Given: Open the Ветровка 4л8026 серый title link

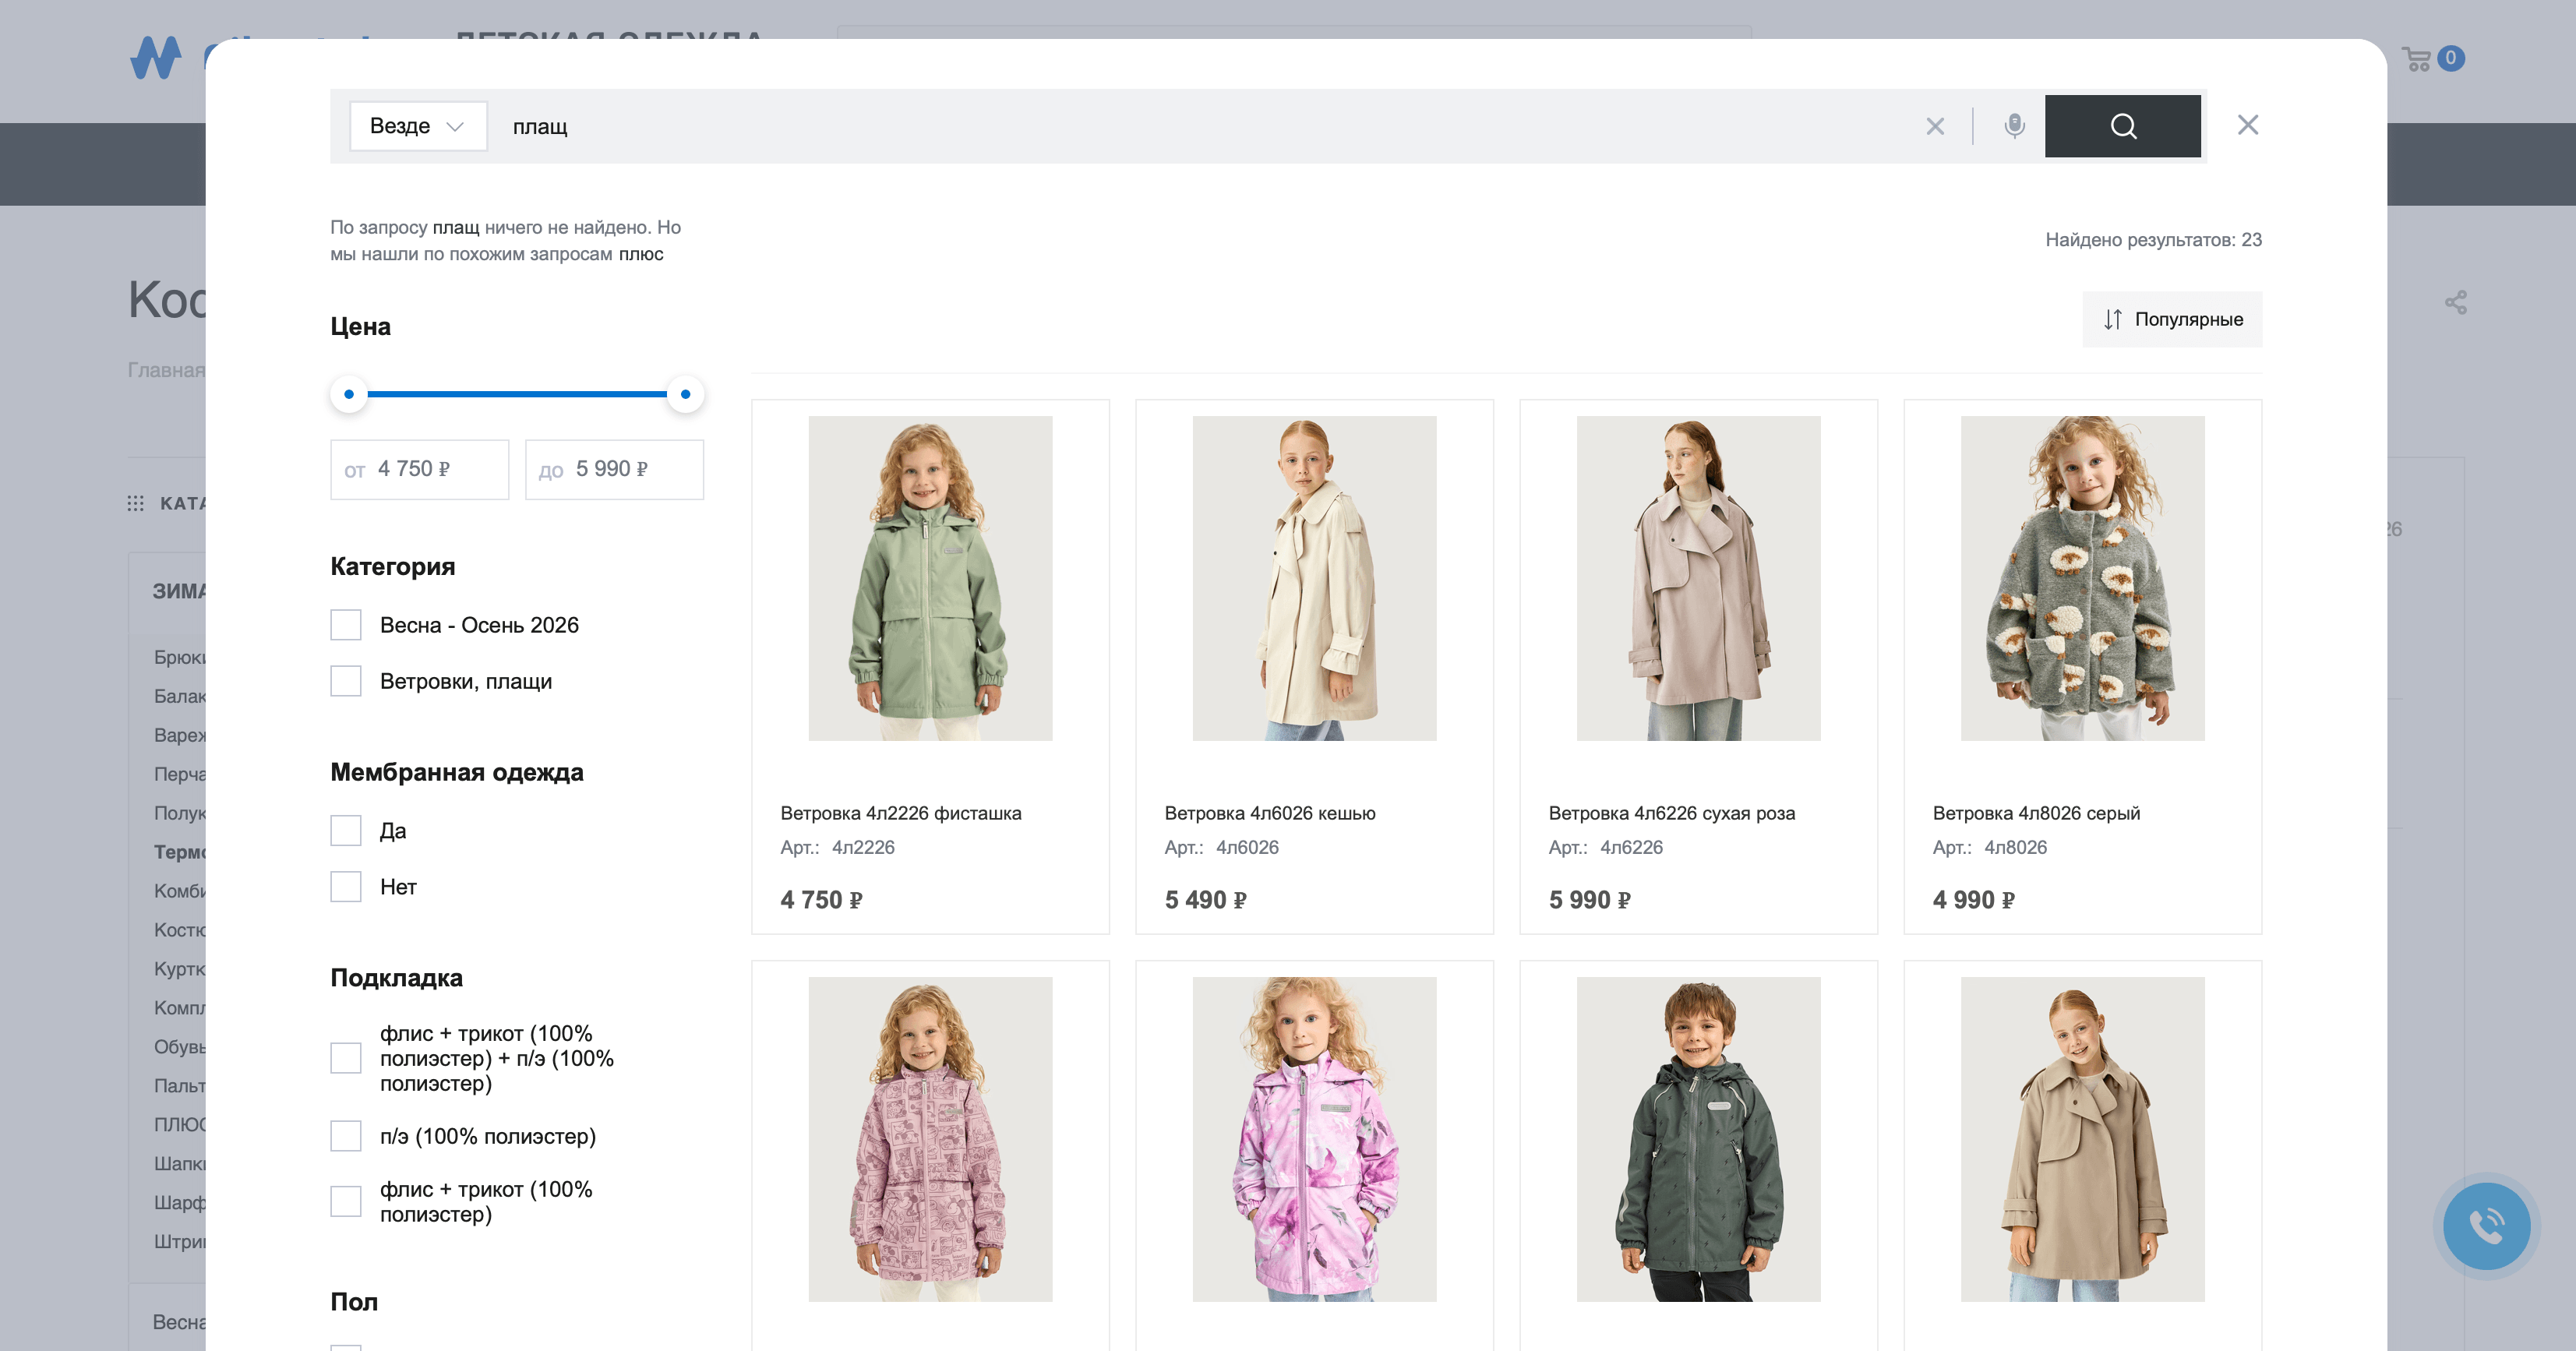Looking at the screenshot, I should 2036,813.
